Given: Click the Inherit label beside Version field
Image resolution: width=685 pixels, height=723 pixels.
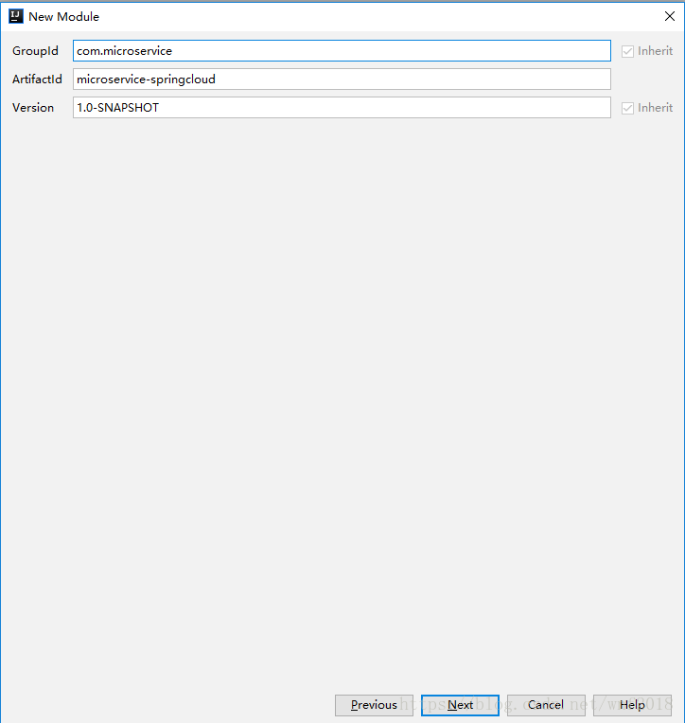Looking at the screenshot, I should click(655, 108).
